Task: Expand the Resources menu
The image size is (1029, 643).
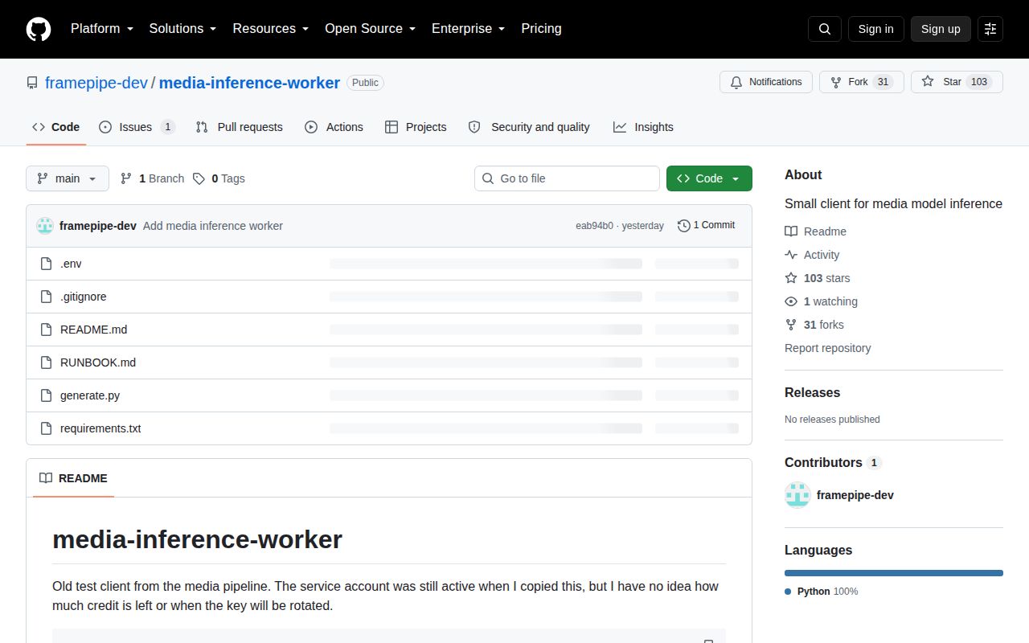Action: [271, 29]
